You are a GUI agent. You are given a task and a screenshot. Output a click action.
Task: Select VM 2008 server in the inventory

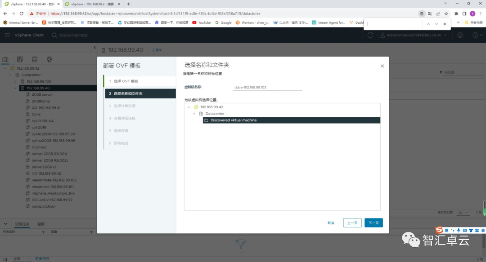[x=42, y=95]
